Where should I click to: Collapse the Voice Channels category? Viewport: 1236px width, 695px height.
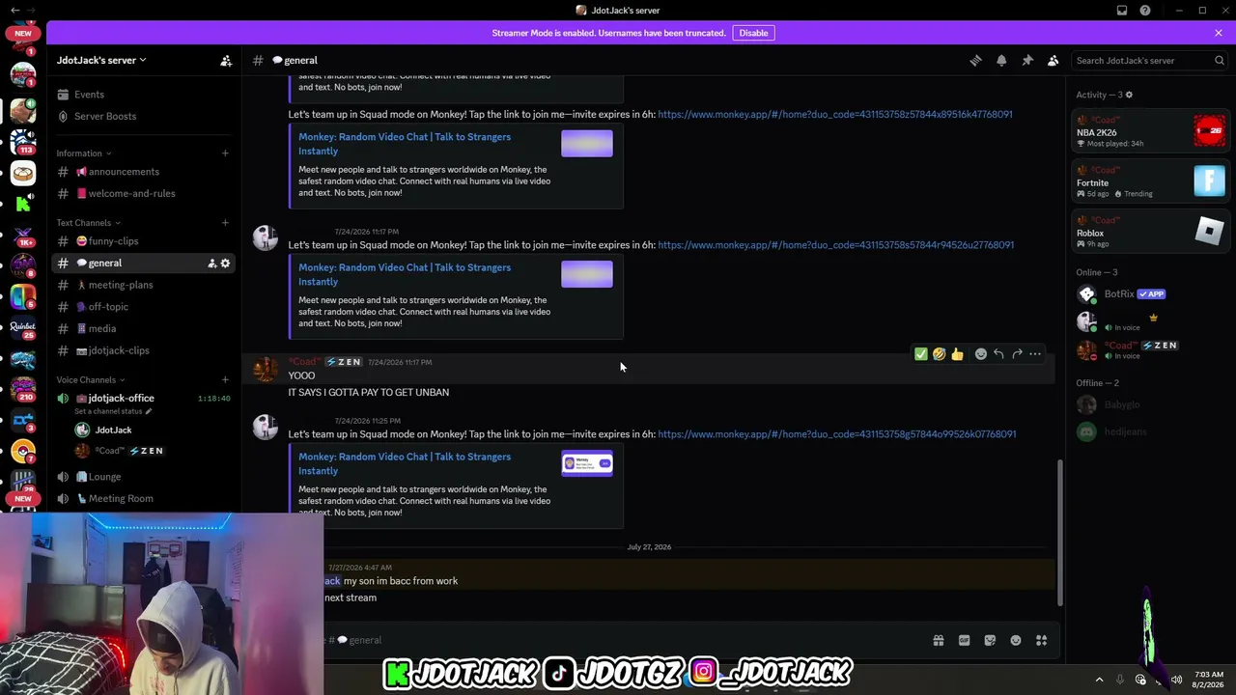pos(91,380)
